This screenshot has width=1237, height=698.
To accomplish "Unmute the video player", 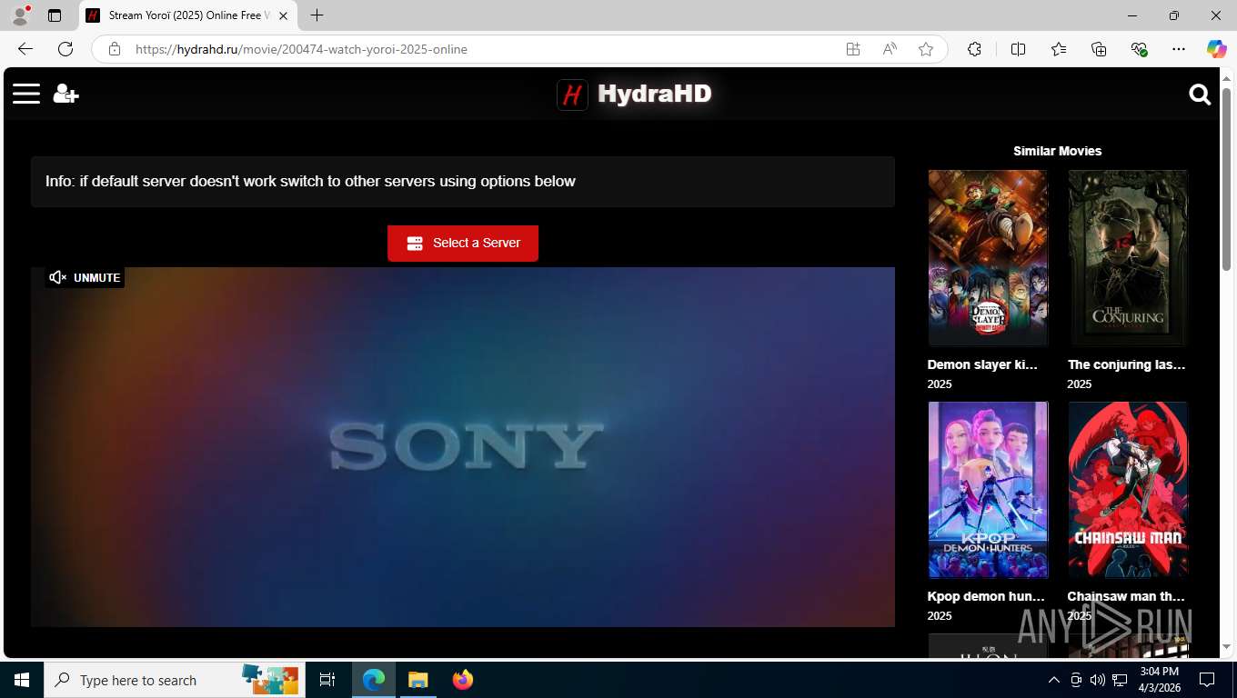I will pyautogui.click(x=85, y=277).
